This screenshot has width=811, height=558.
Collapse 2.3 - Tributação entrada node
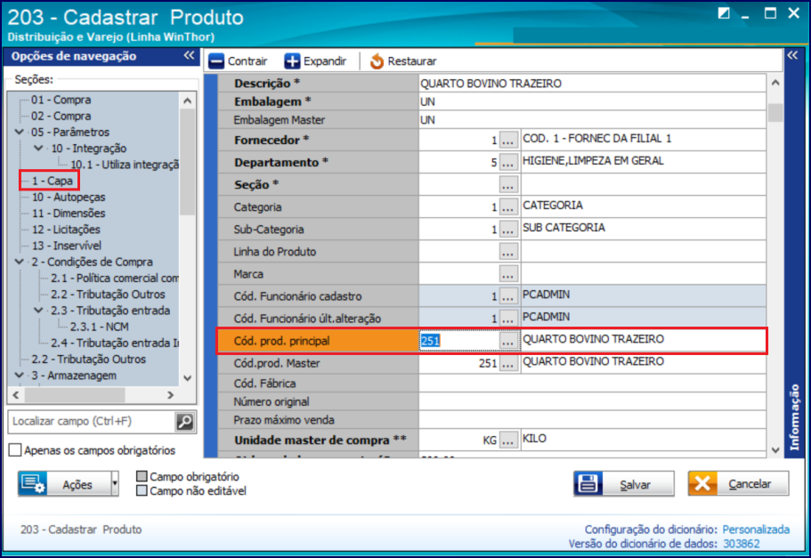point(39,311)
